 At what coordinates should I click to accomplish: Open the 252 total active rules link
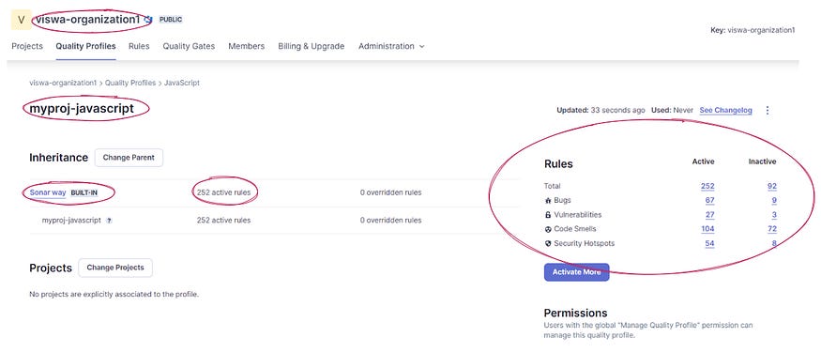(x=707, y=187)
